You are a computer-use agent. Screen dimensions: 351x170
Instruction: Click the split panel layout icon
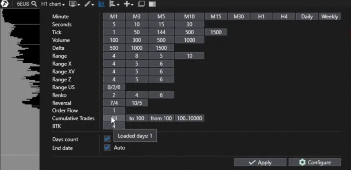click(x=152, y=4)
